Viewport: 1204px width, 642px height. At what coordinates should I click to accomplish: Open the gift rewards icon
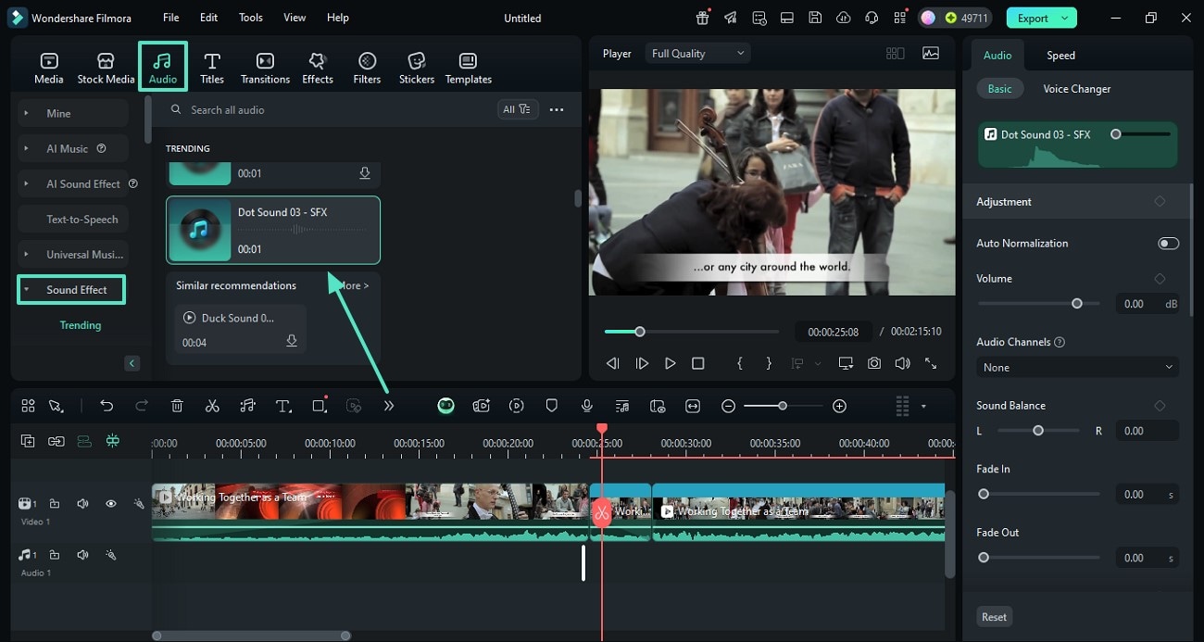[x=703, y=18]
